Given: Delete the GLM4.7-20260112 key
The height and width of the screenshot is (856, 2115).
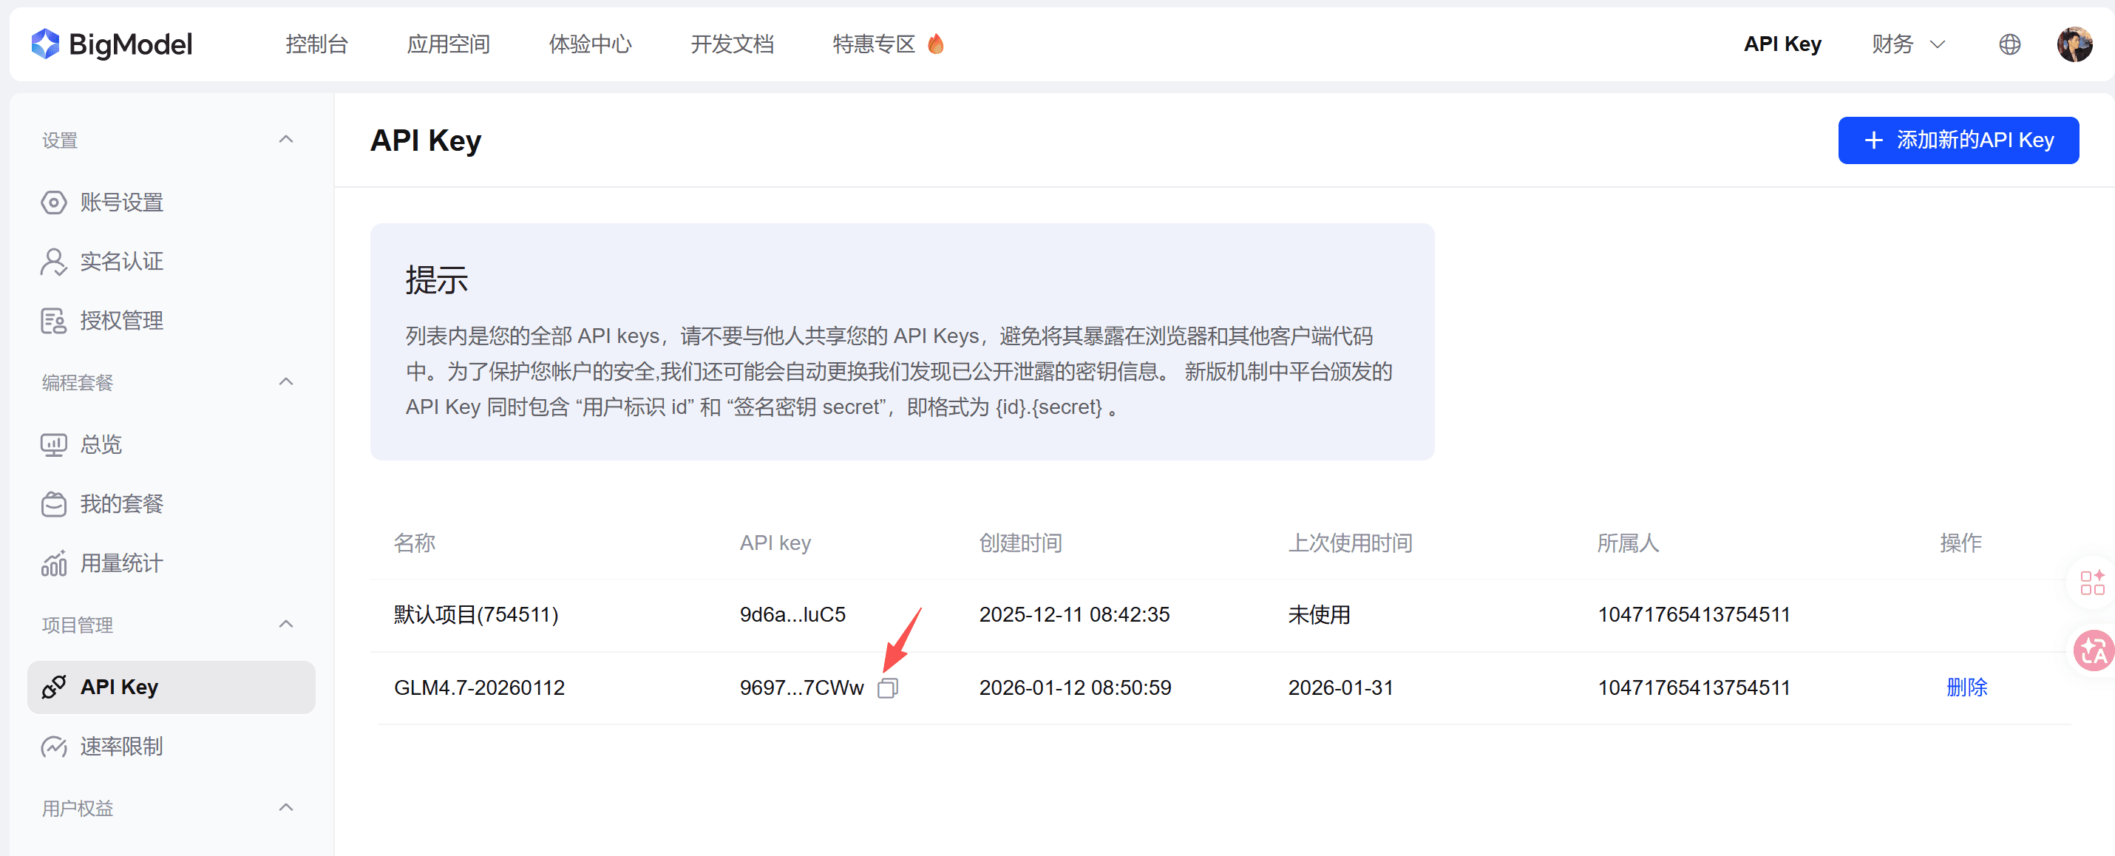Looking at the screenshot, I should 1966,687.
